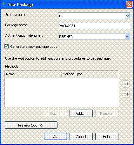The height and width of the screenshot is (145, 134).
Task: Click inside the empty Methods list
Action: pyautogui.click(x=62, y=92)
